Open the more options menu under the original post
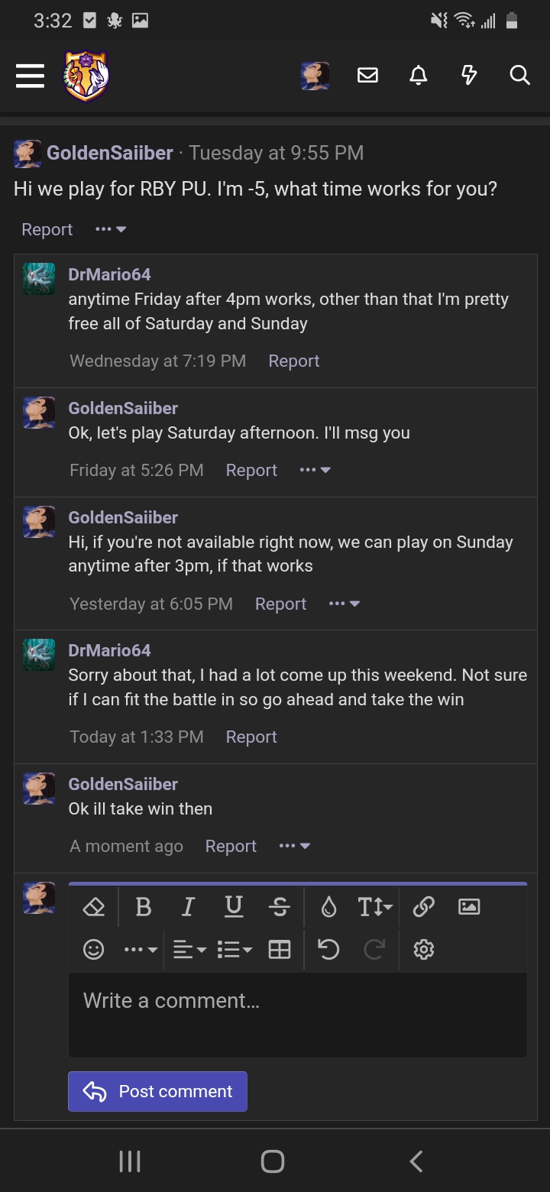550x1192 pixels. (x=111, y=229)
